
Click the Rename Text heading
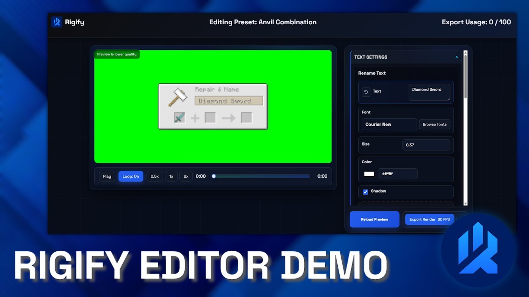pyautogui.click(x=372, y=73)
